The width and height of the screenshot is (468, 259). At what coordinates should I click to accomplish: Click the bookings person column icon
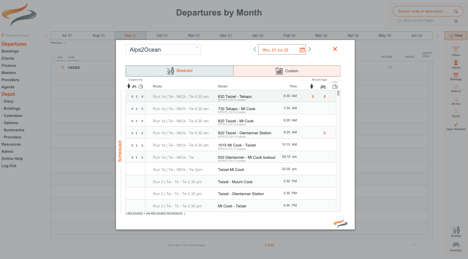tap(312, 86)
